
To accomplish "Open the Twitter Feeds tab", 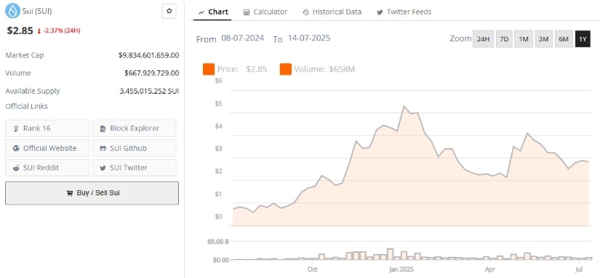I will point(404,12).
